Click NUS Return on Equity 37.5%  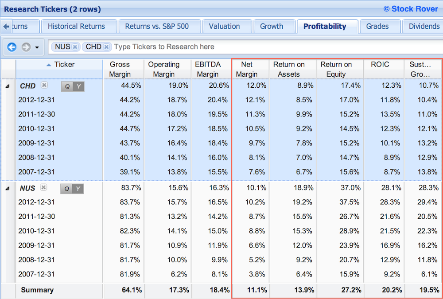pyautogui.click(x=350, y=202)
